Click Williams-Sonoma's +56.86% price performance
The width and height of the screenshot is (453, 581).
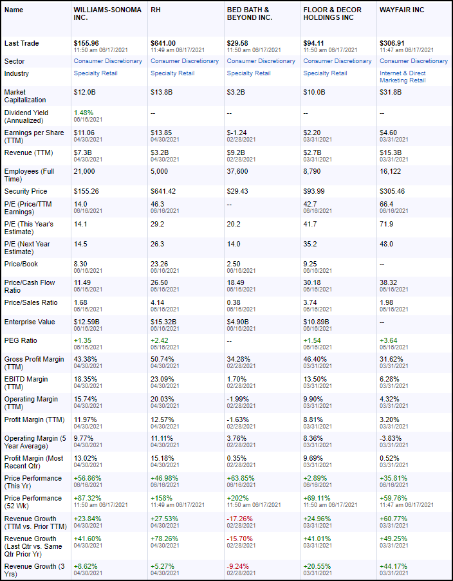pyautogui.click(x=88, y=478)
